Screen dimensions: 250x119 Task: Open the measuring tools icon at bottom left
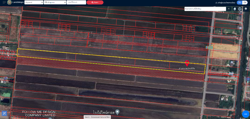point(4,113)
